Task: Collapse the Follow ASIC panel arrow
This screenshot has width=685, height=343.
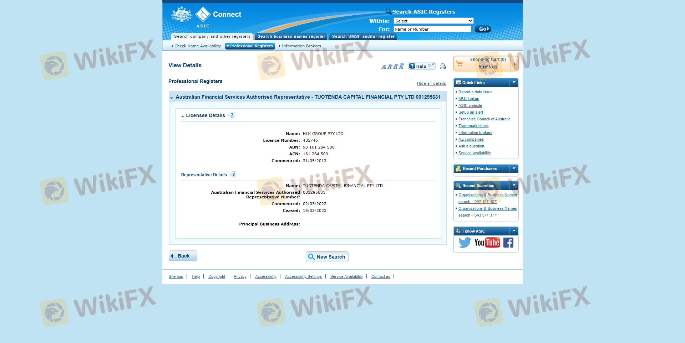Action: click(x=514, y=231)
